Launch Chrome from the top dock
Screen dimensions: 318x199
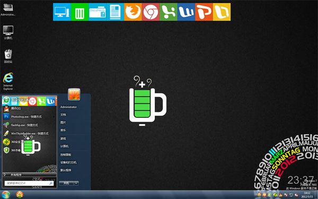coord(151,12)
